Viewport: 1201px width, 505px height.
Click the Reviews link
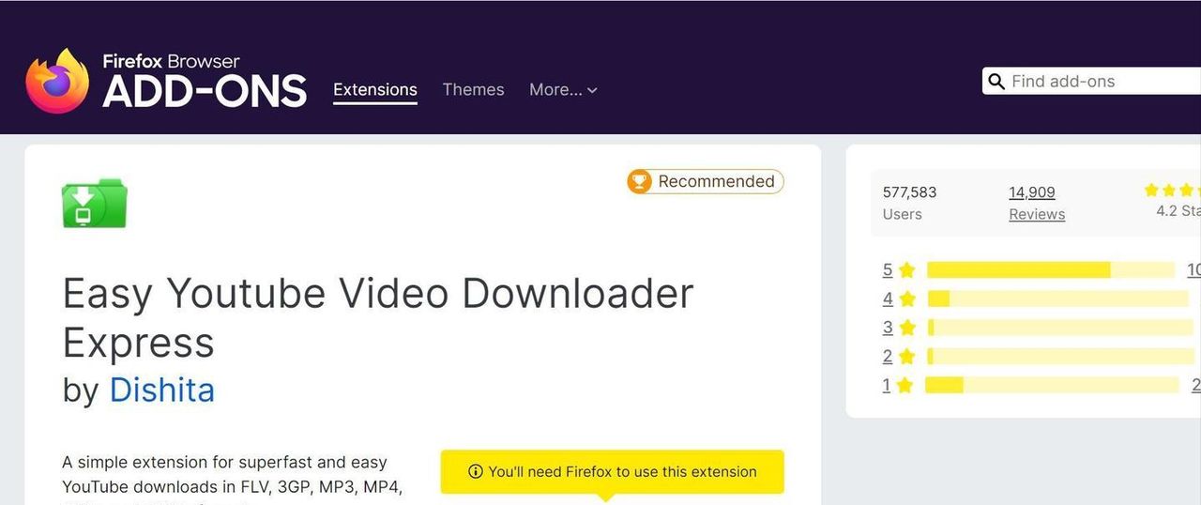point(1037,214)
